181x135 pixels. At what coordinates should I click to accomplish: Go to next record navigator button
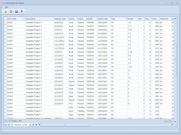click(30, 125)
